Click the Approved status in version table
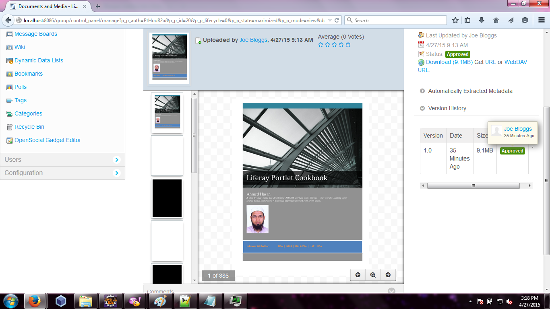The width and height of the screenshot is (550, 309). pos(512,151)
